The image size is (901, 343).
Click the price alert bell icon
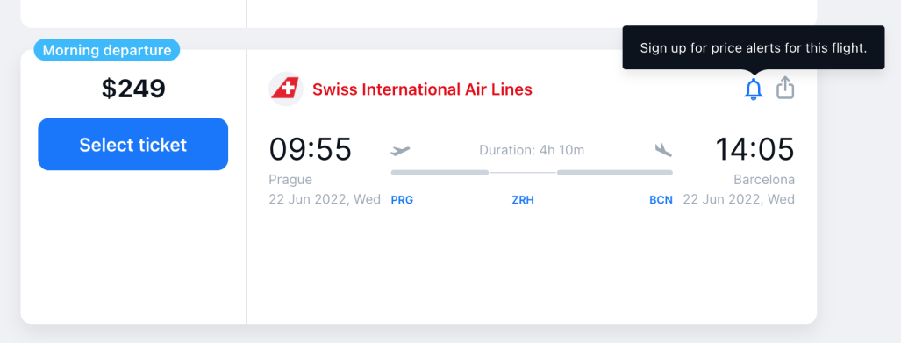[754, 89]
